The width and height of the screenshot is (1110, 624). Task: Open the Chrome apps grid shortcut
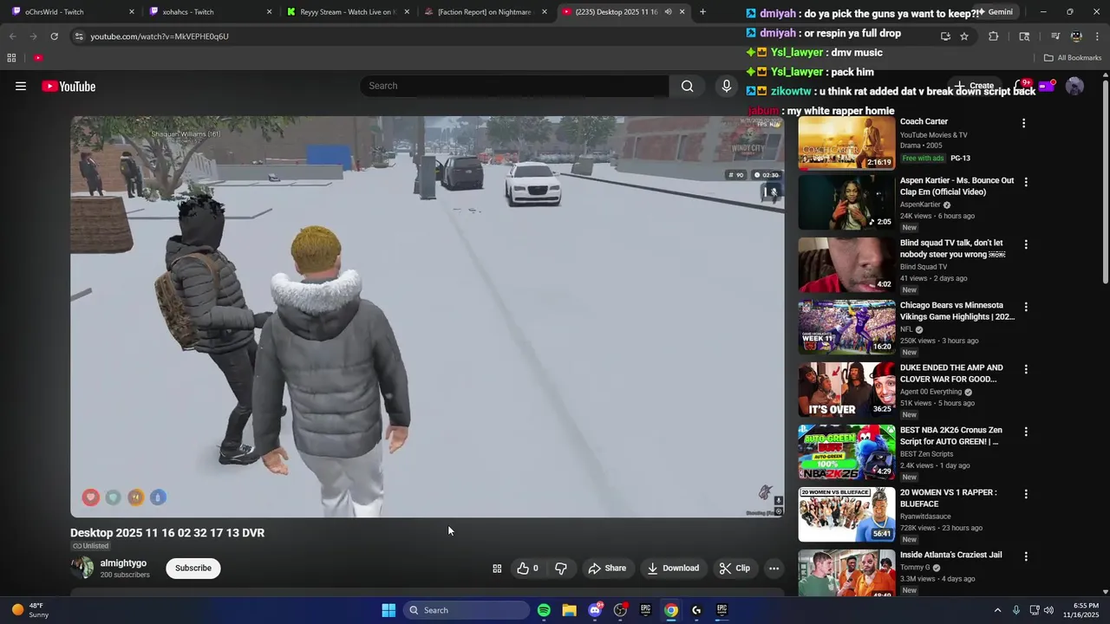[11, 58]
